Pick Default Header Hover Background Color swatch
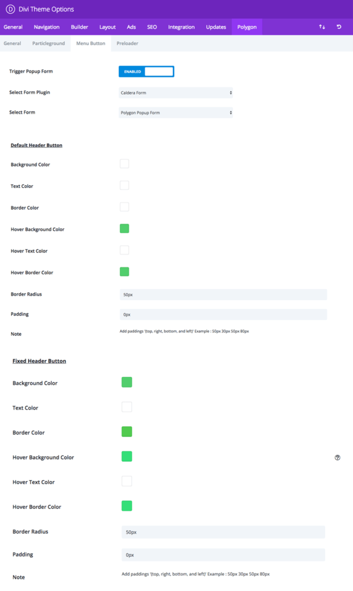This screenshot has width=353, height=591. point(125,229)
